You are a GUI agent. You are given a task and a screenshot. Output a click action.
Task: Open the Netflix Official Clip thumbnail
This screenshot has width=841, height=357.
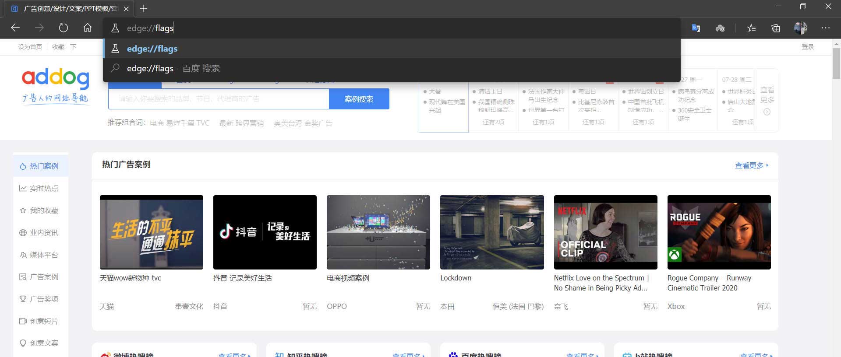coord(606,232)
